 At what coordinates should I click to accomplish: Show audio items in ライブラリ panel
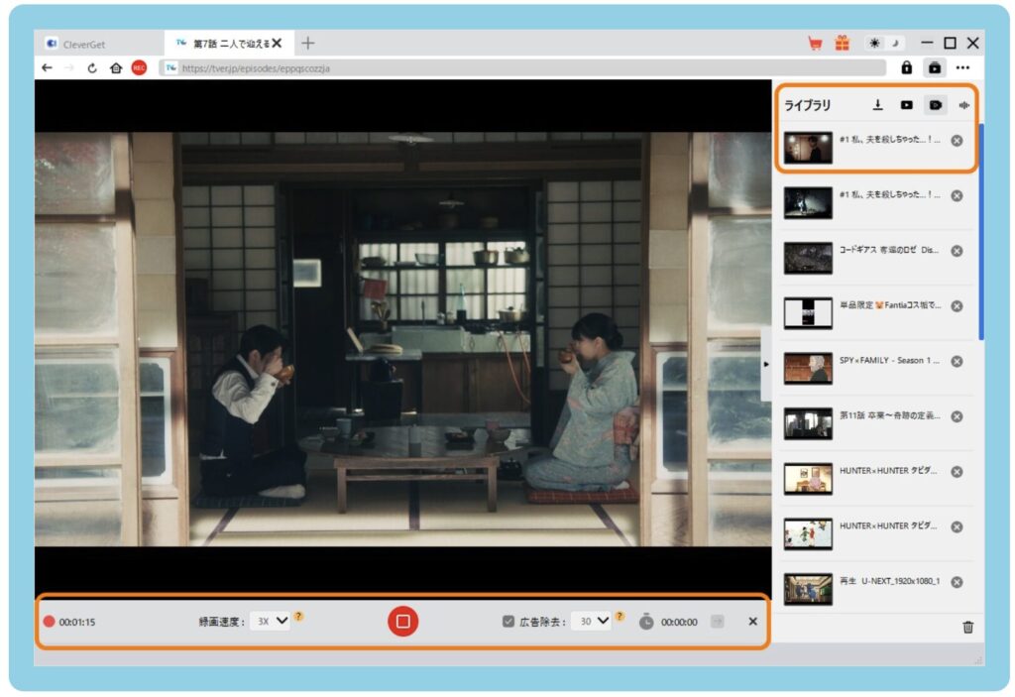[964, 105]
